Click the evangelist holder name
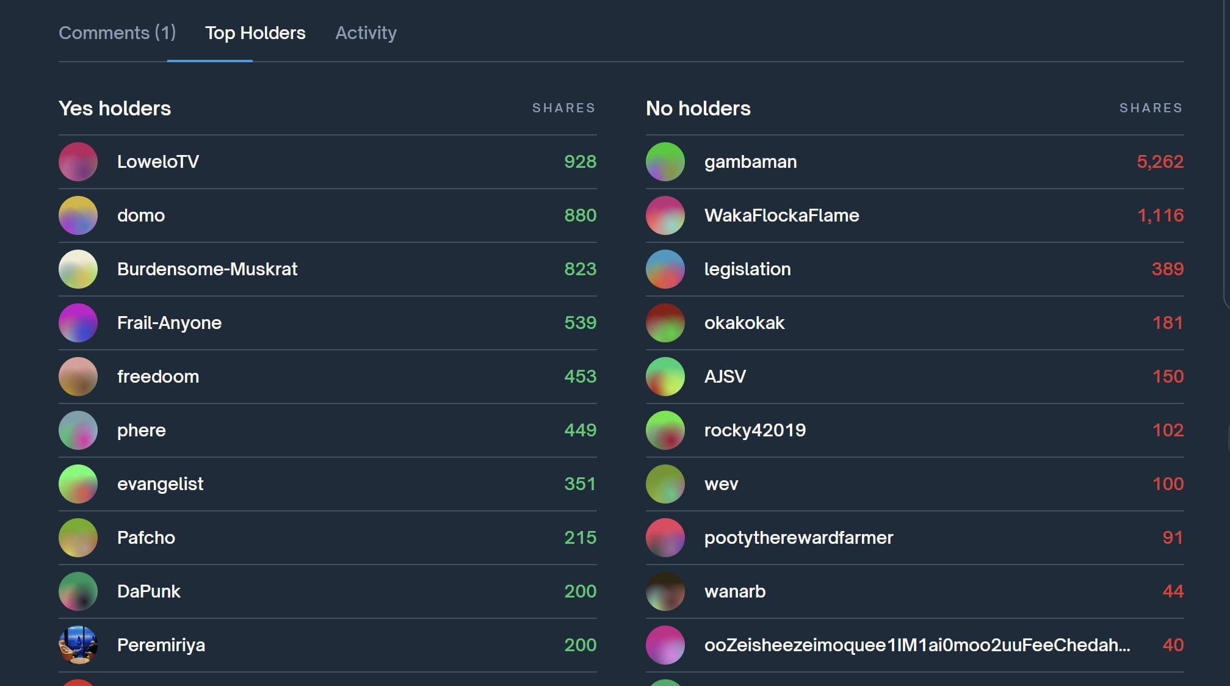 click(160, 484)
